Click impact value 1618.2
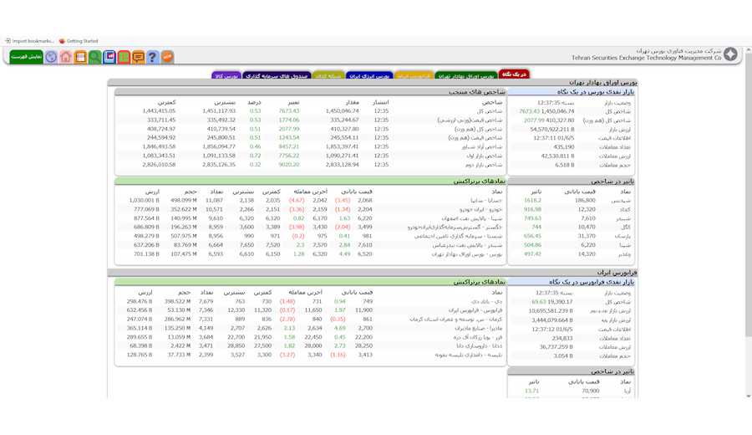Screen dimensions: 752x435 point(532,200)
